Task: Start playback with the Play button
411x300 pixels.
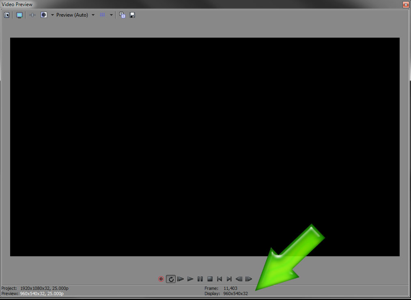Action: (x=190, y=279)
